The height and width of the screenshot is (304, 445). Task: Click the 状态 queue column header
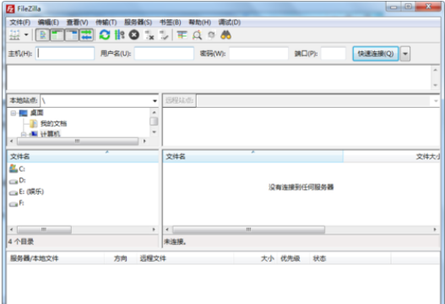click(350, 259)
